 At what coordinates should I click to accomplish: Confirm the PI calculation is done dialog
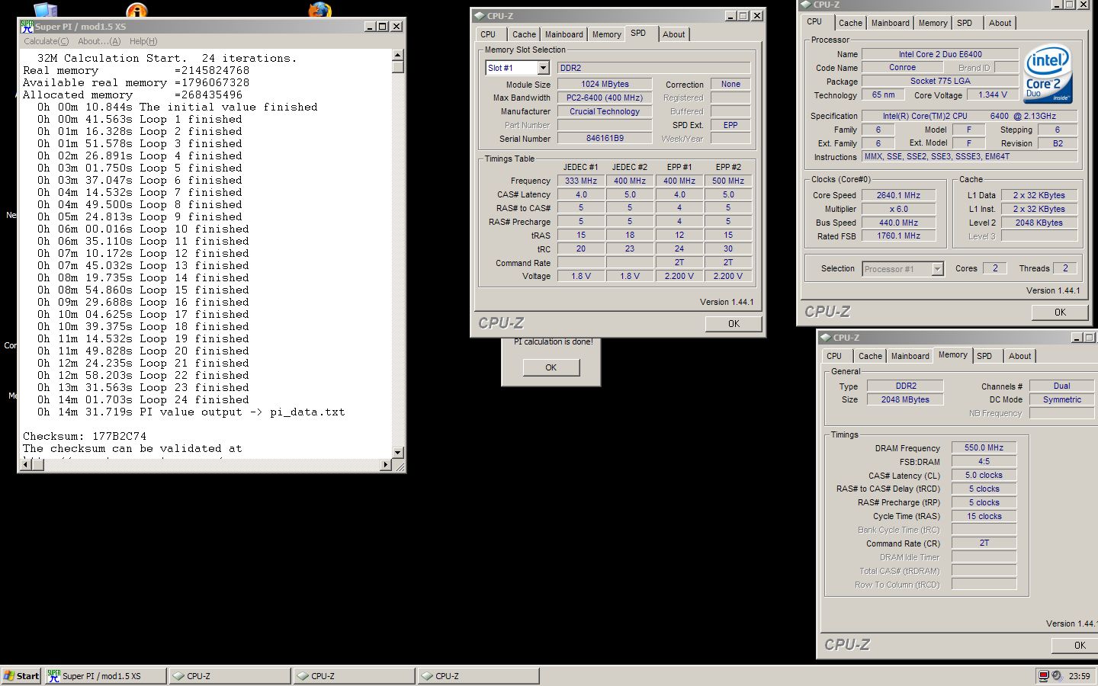(551, 367)
